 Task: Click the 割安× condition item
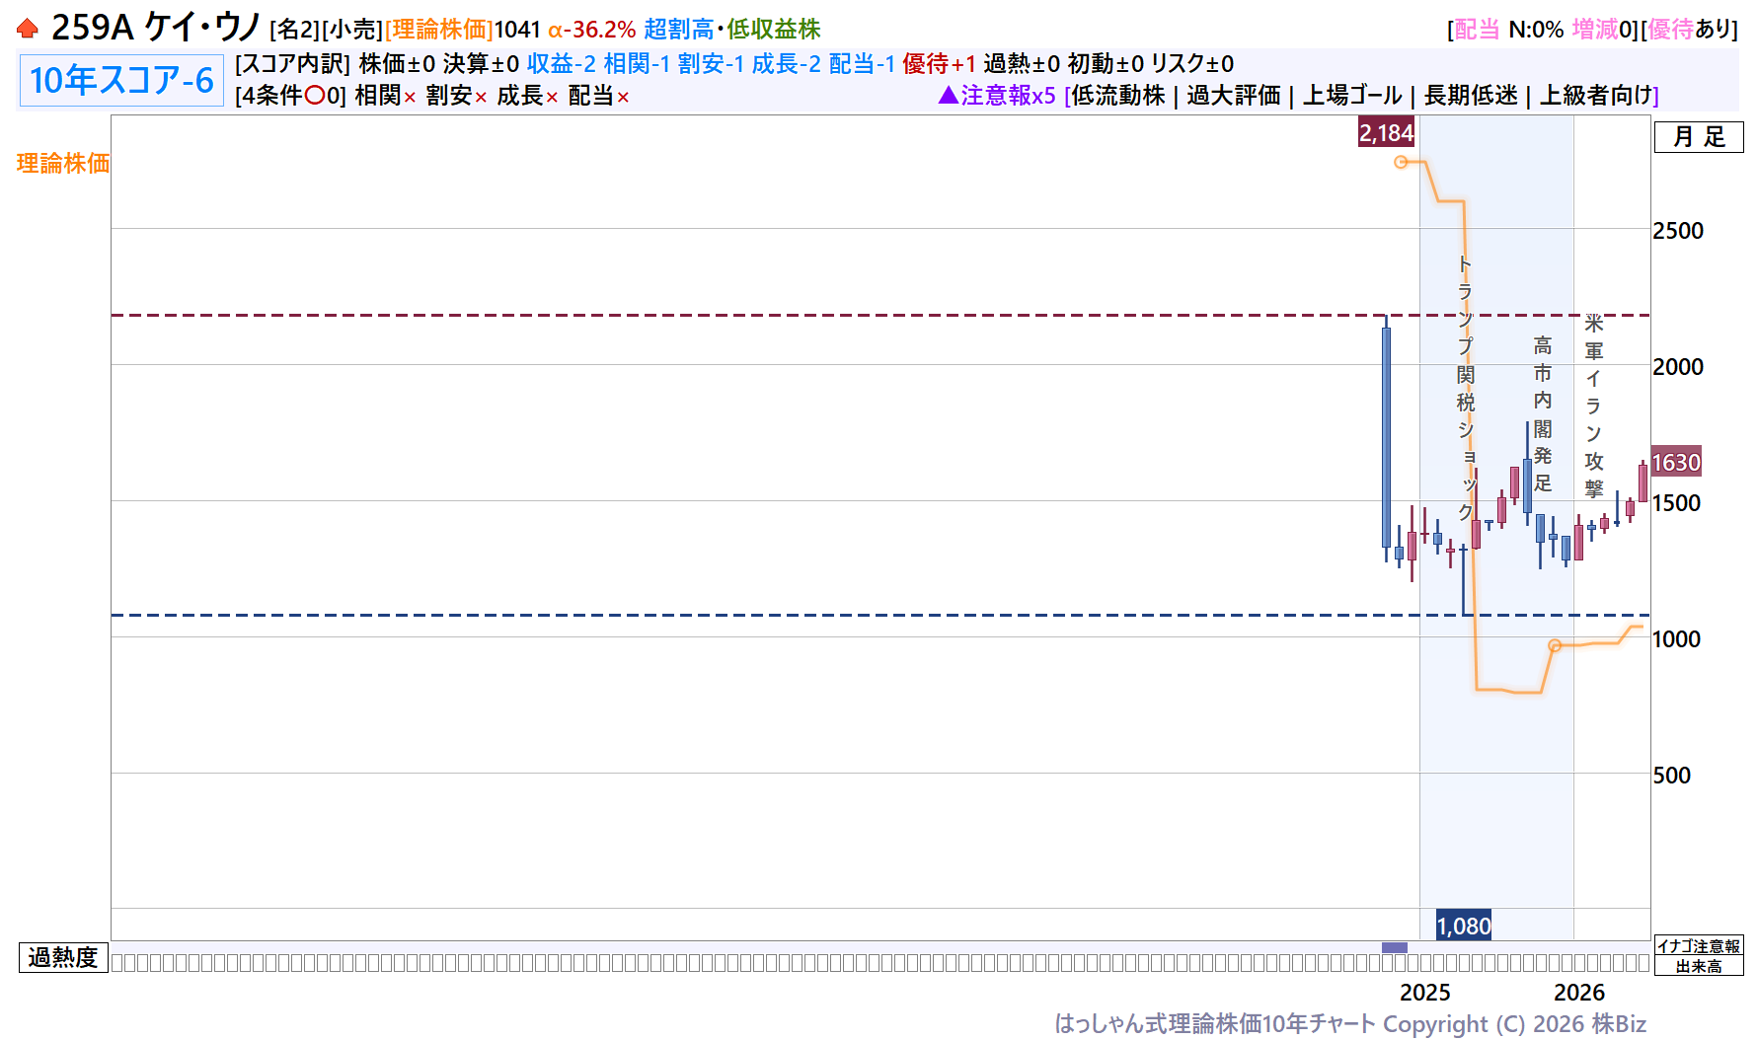coord(457,96)
